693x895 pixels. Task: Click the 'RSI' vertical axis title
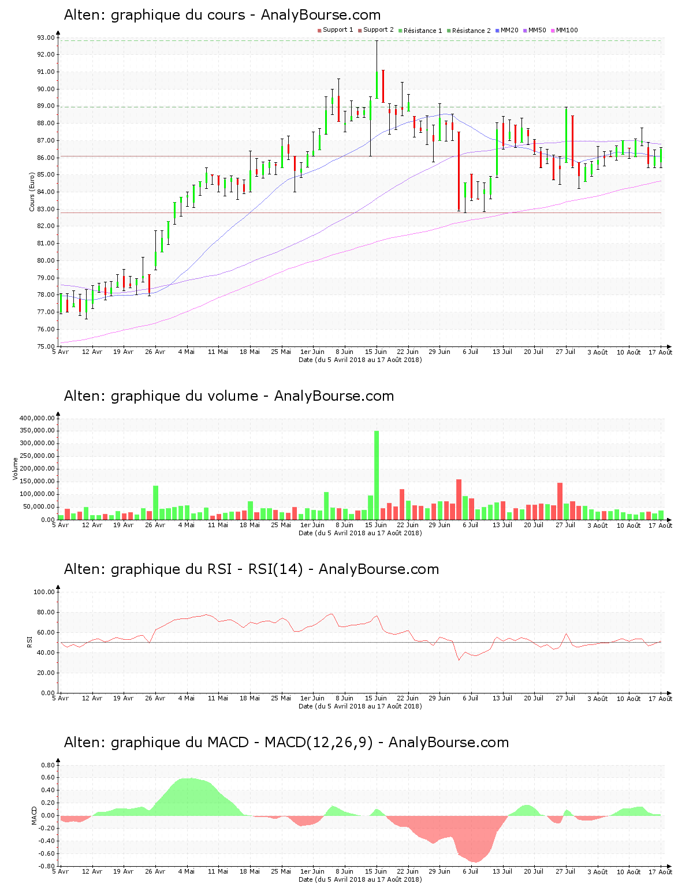pyautogui.click(x=29, y=642)
